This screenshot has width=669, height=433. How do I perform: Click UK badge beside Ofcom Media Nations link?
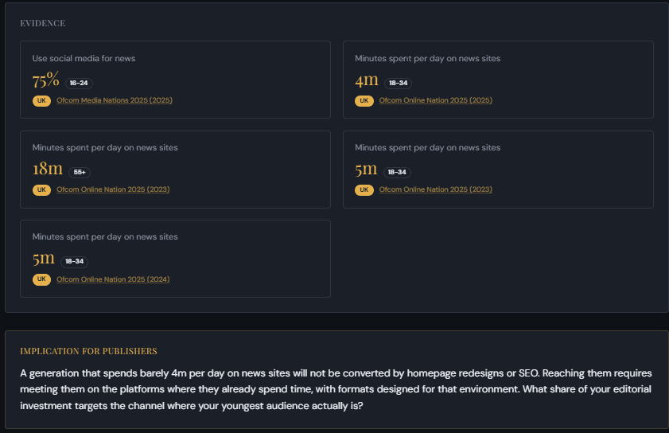click(x=41, y=101)
